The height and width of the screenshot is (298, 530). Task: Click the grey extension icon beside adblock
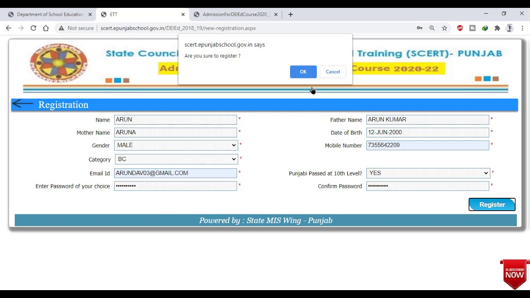pos(472,28)
